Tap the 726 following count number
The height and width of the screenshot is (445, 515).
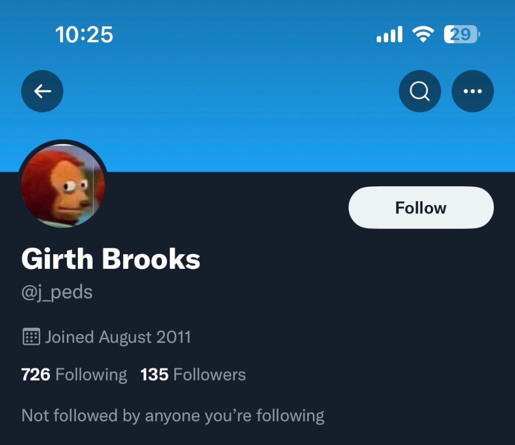(36, 375)
